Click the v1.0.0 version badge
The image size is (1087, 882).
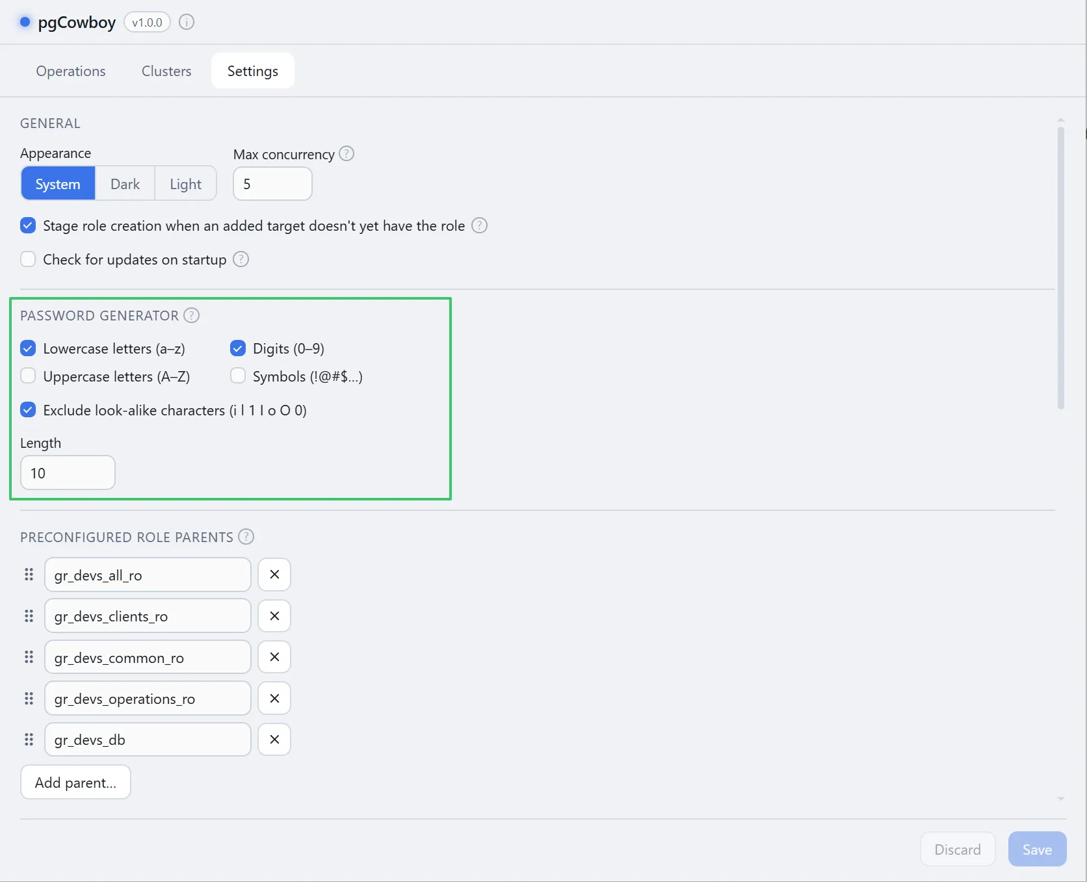(147, 22)
